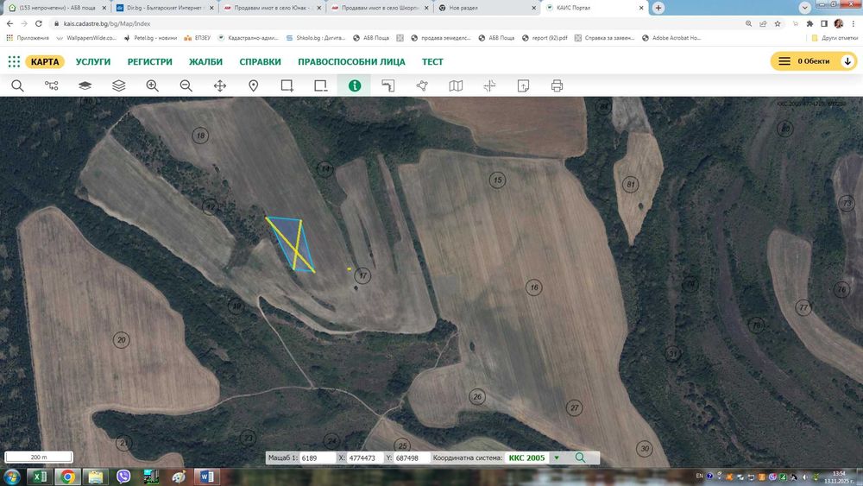Click parcel label 20 on map
The height and width of the screenshot is (486, 863).
(x=121, y=339)
